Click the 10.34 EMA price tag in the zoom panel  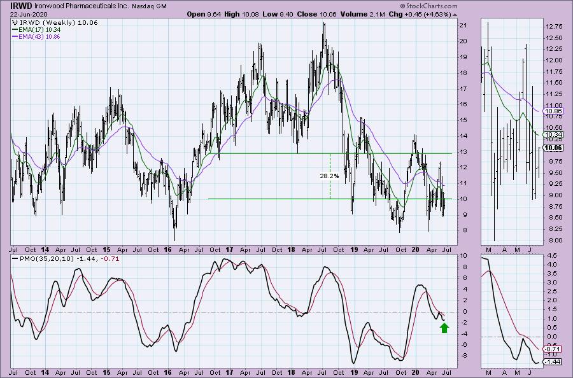553,135
